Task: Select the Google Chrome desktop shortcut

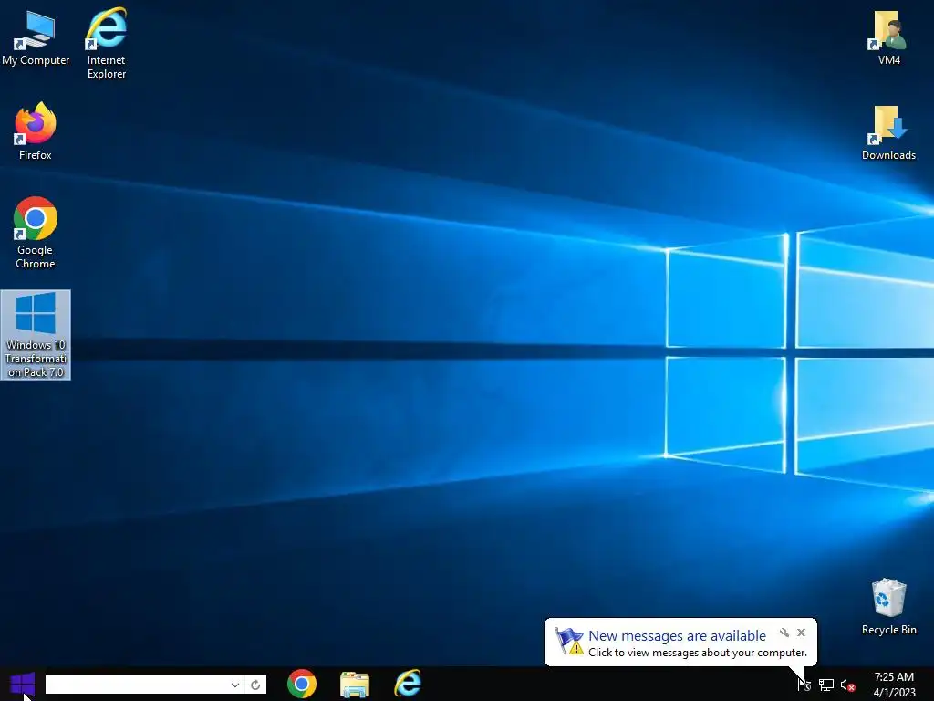Action: pyautogui.click(x=36, y=233)
